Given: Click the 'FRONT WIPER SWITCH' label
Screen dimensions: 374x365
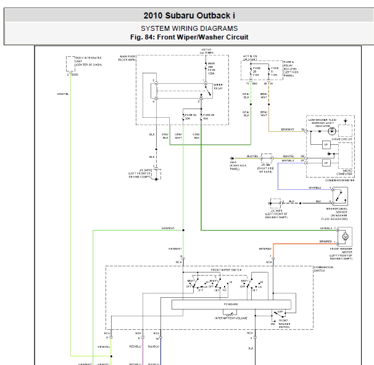Looking at the screenshot, I should [226, 270].
